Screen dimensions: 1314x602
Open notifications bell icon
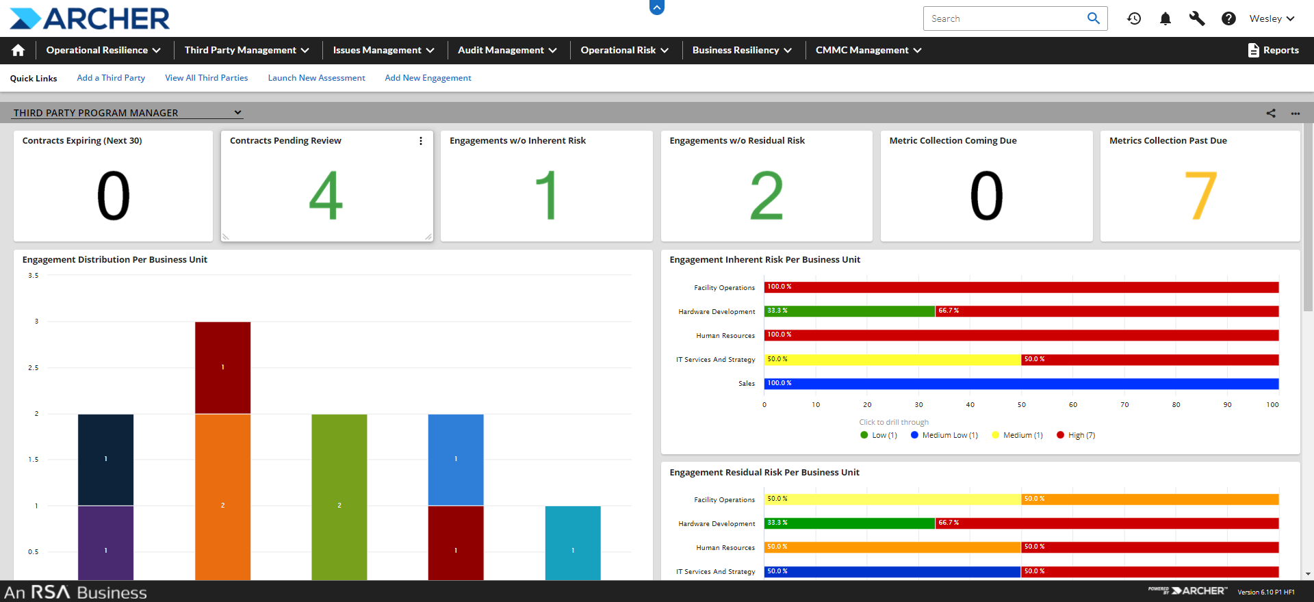[1165, 18]
